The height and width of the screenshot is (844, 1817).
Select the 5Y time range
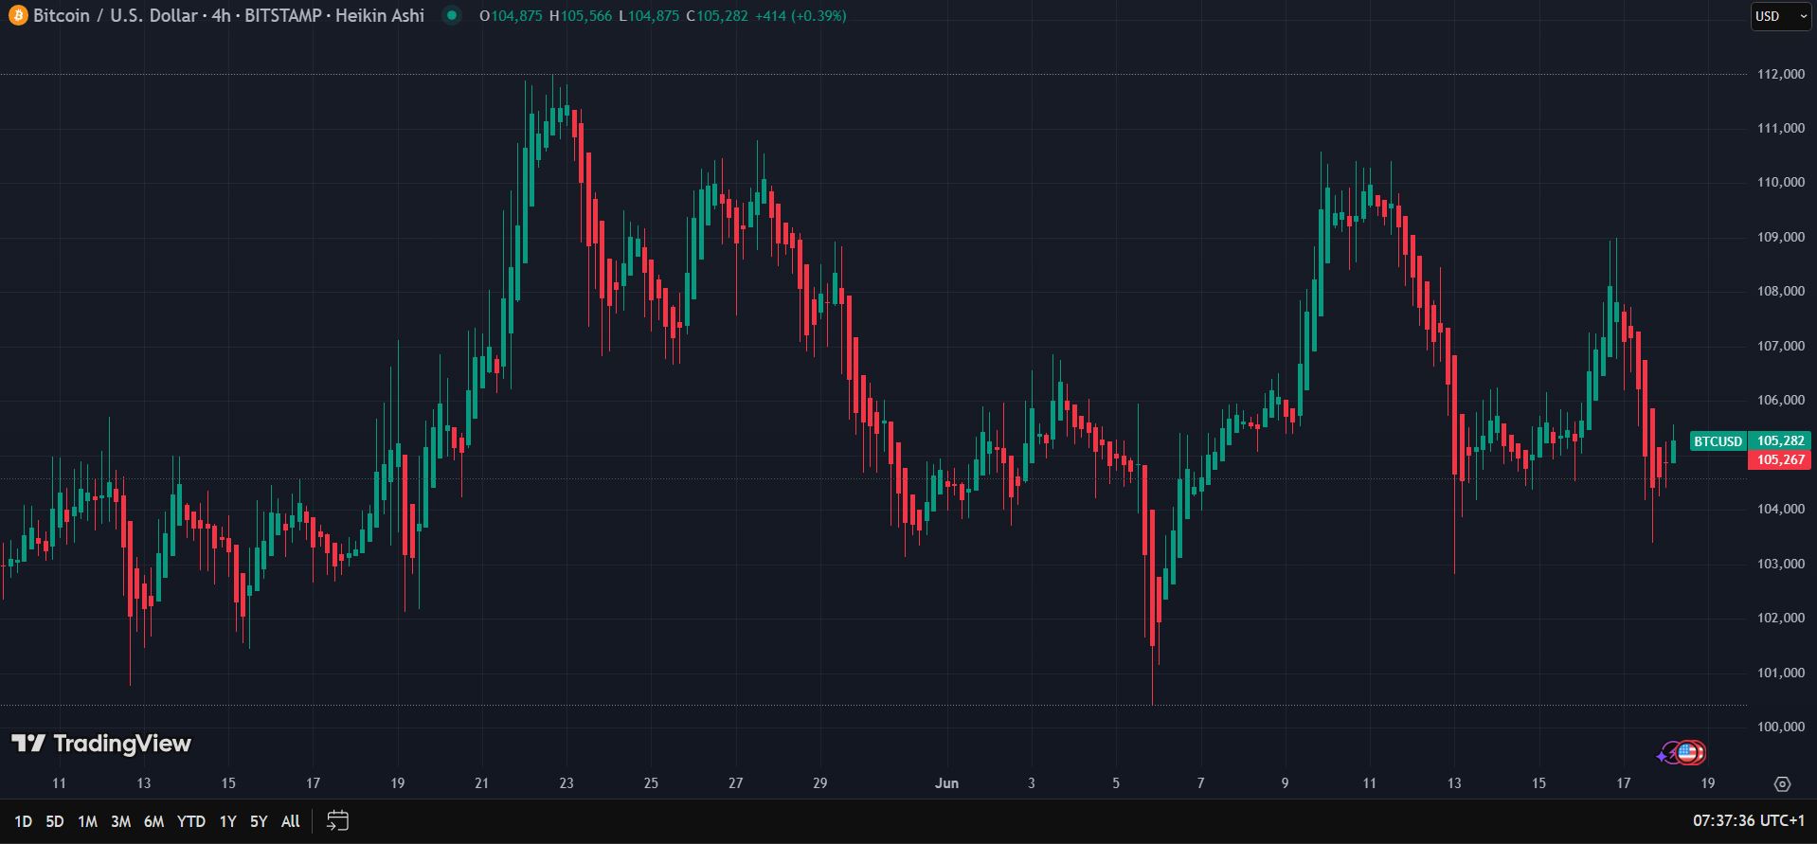(x=259, y=821)
